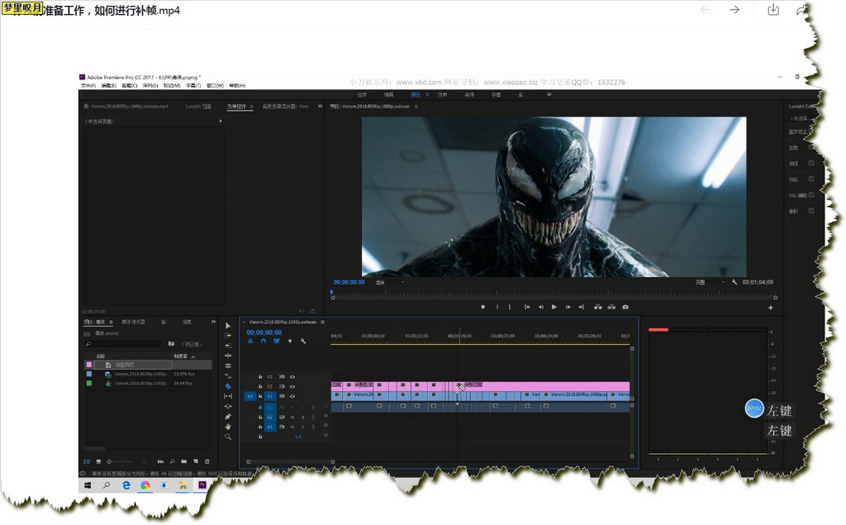Click the Export Frame camera icon

pyautogui.click(x=625, y=307)
